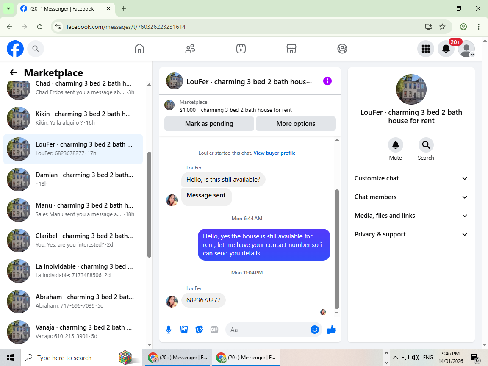The width and height of the screenshot is (488, 366).
Task: Open the tab search dropdown arrow
Action: click(x=8, y=9)
